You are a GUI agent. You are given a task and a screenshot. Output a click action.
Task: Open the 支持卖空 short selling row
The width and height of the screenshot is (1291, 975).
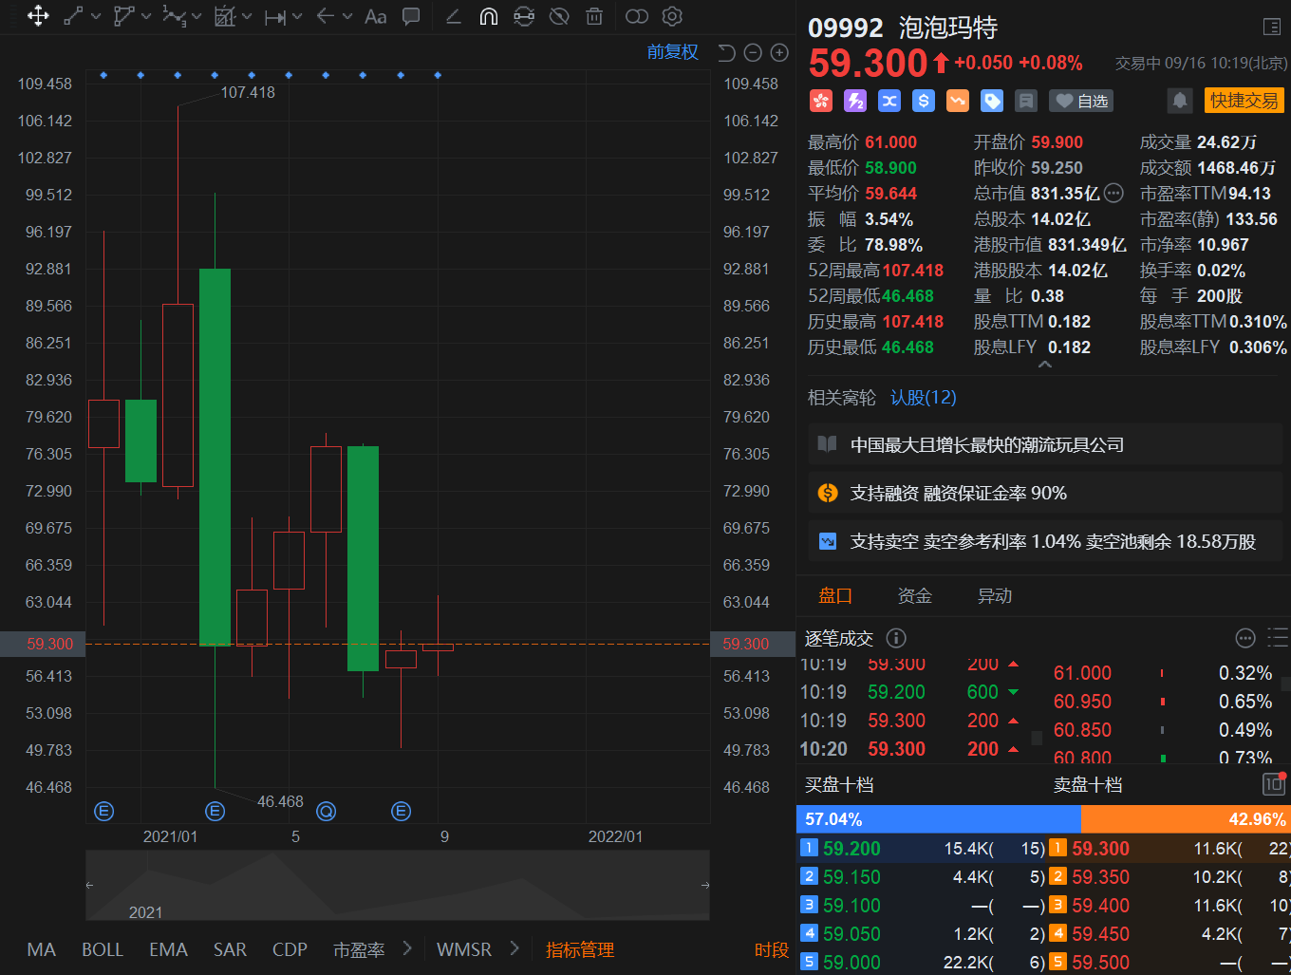click(x=1045, y=542)
